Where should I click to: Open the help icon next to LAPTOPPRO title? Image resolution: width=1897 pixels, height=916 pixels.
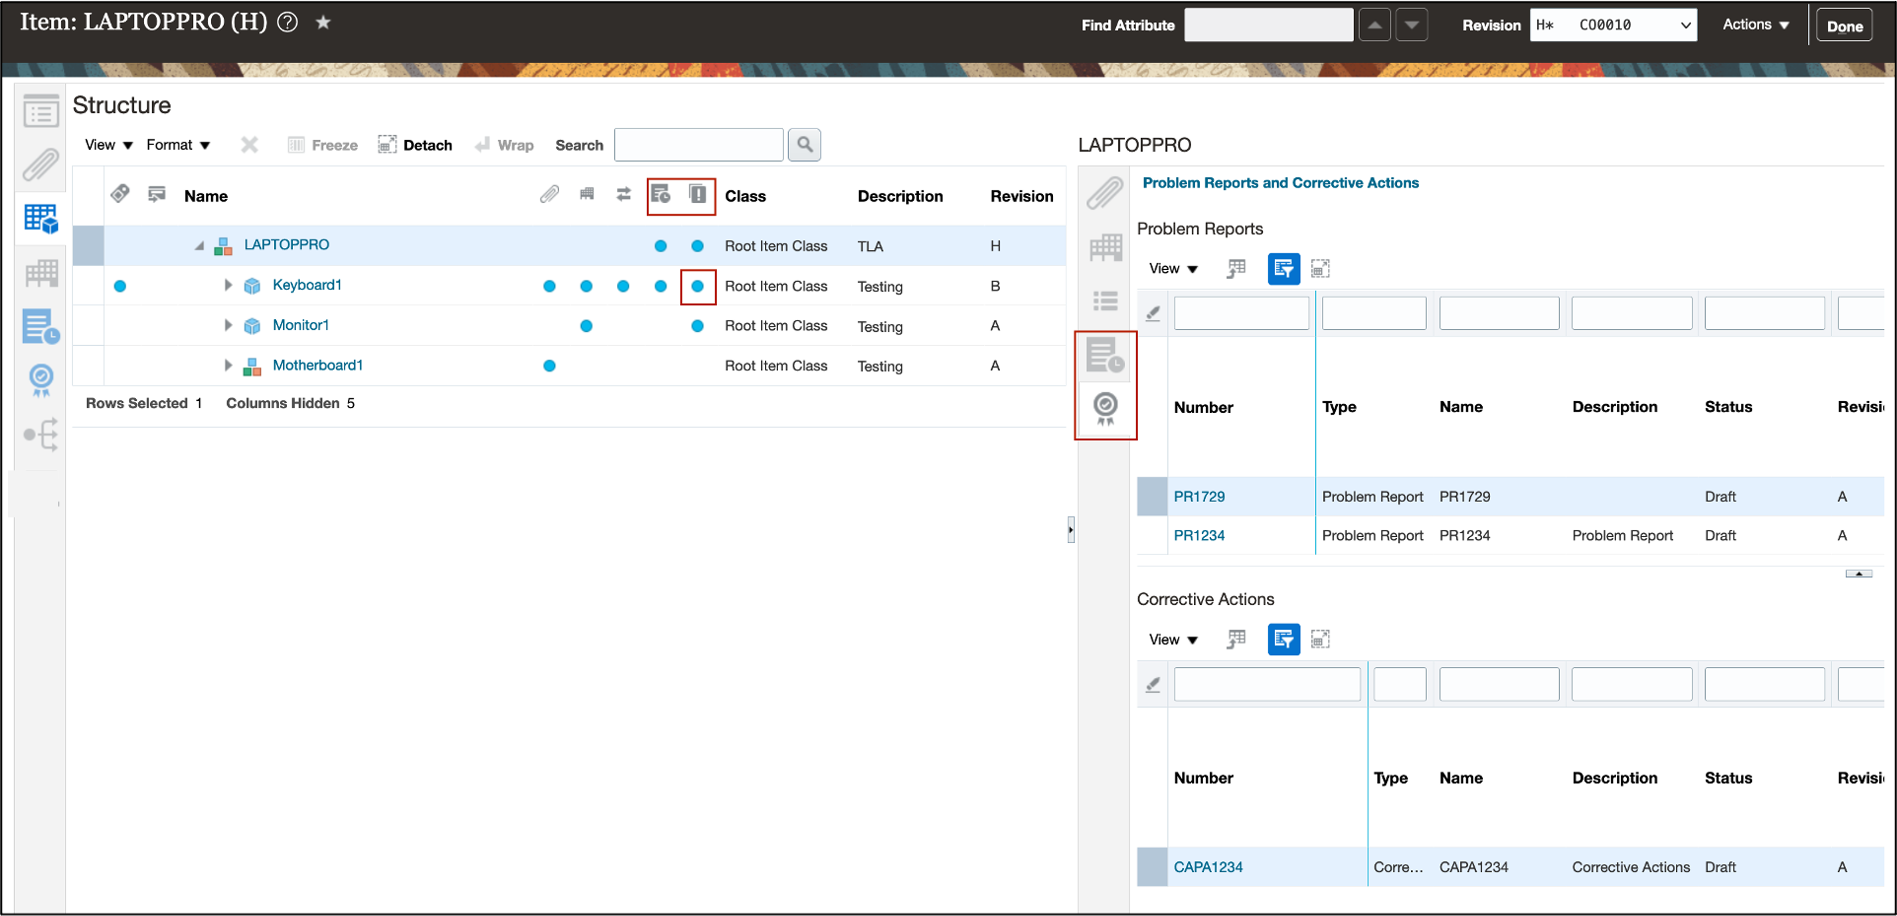click(x=287, y=23)
